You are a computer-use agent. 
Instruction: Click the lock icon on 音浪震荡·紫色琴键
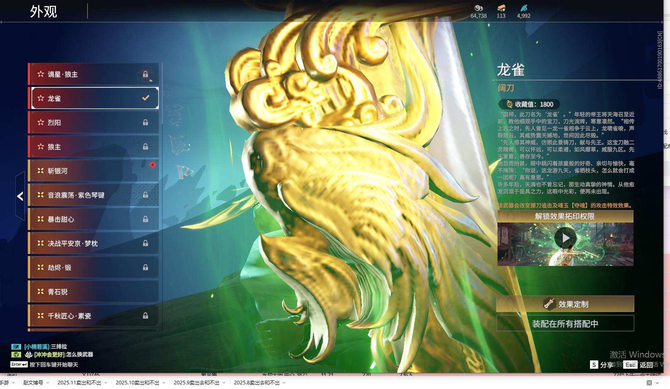point(146,195)
